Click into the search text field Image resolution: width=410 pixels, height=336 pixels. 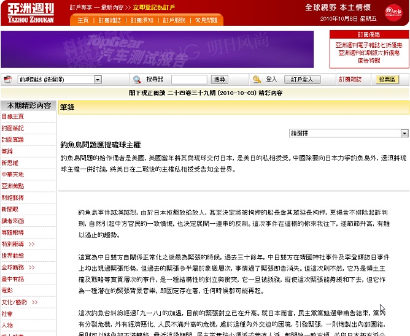click(188, 80)
